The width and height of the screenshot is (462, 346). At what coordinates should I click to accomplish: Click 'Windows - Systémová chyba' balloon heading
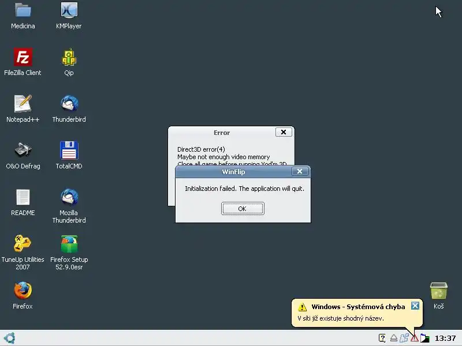point(358,307)
